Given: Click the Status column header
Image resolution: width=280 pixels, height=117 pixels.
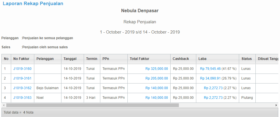Looking at the screenshot, I should [247, 59].
